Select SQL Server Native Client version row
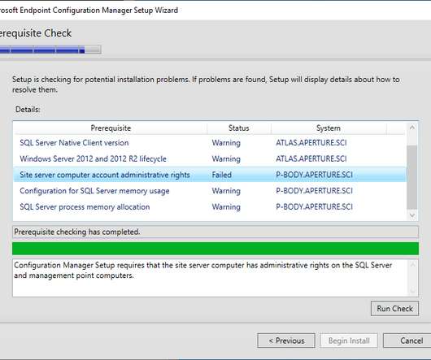Image resolution: width=431 pixels, height=360 pixels. pos(210,143)
